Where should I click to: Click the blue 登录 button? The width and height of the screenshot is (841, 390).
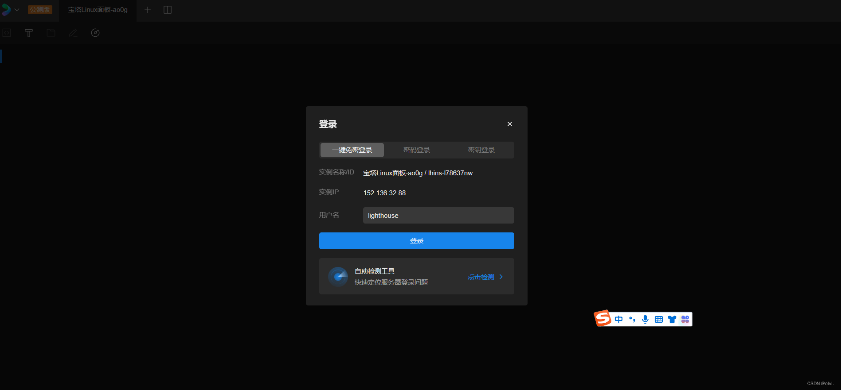417,241
